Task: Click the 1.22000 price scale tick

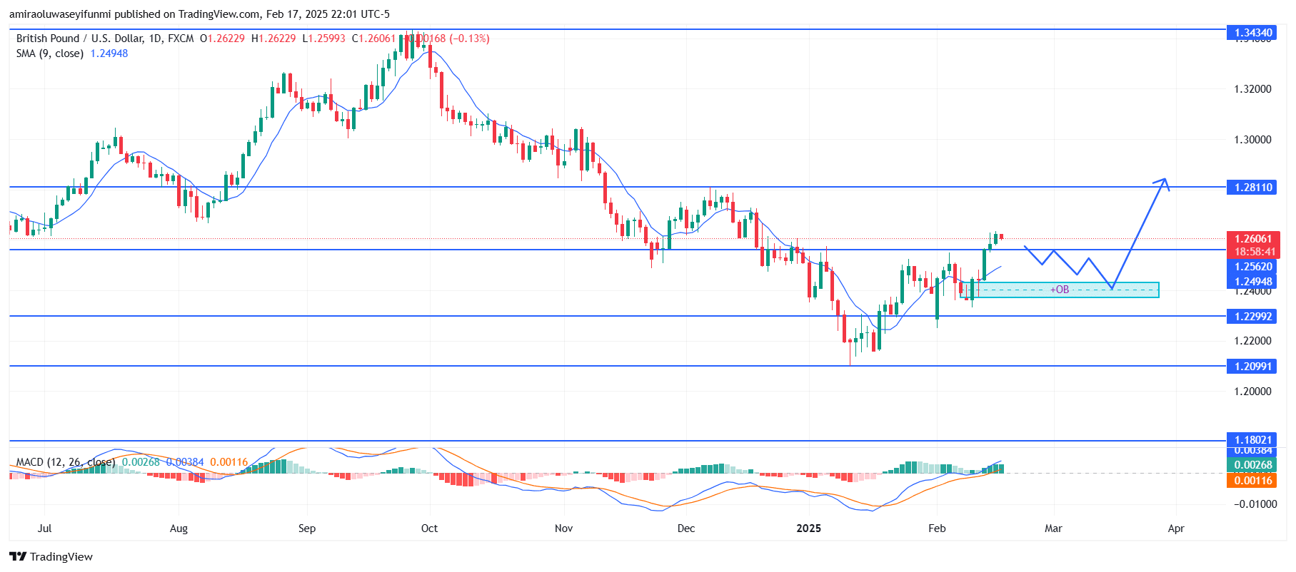Action: pos(1253,341)
